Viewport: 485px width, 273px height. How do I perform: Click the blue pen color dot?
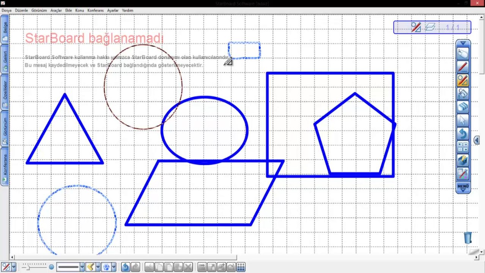(51, 267)
